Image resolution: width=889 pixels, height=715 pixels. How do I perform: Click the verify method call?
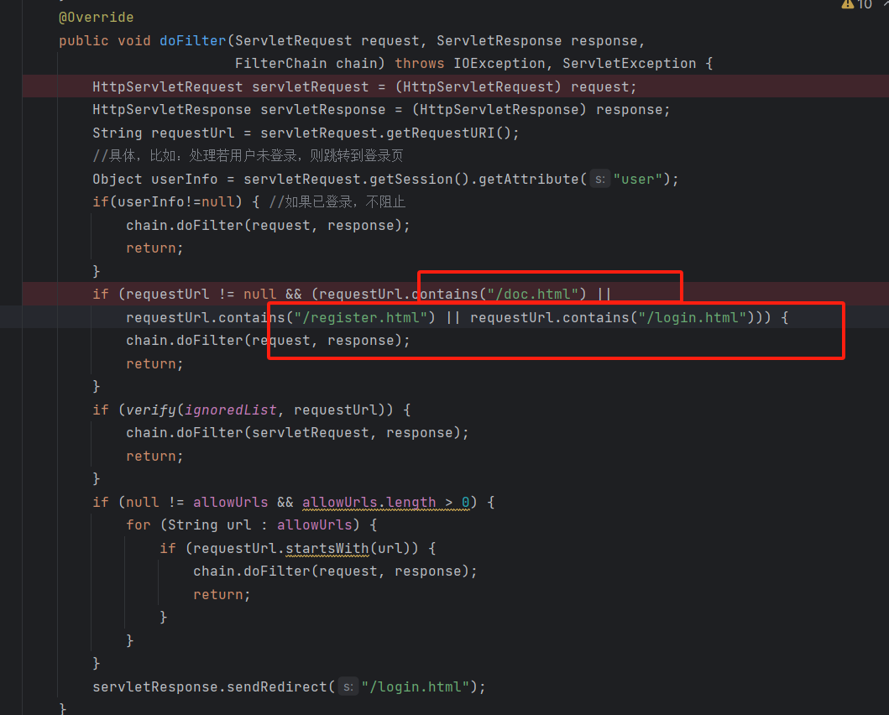point(151,410)
